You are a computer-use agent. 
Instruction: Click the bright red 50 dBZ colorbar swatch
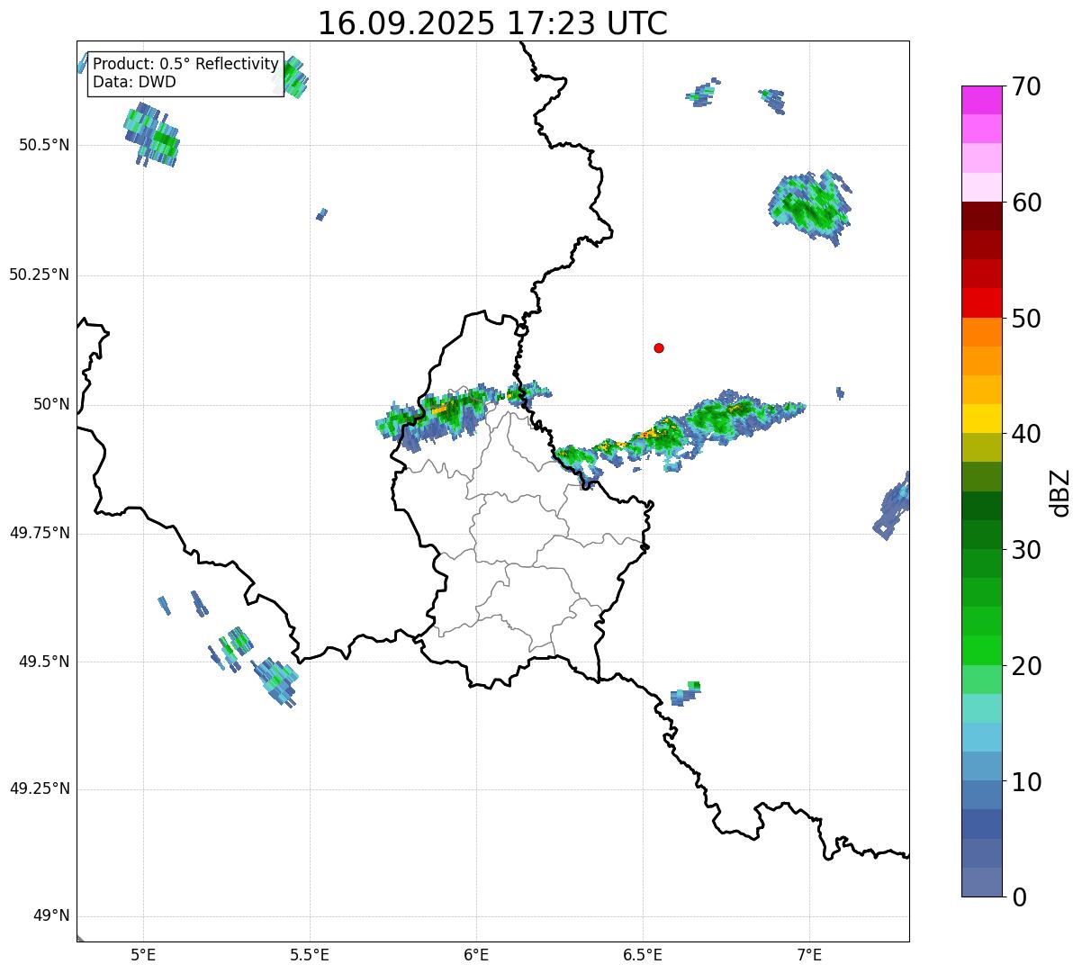(982, 303)
